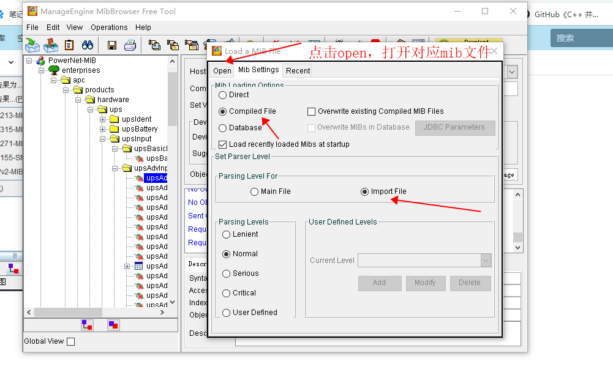Click the 搜索 button in background window
Screen dimensions: 613x375
pos(582,39)
